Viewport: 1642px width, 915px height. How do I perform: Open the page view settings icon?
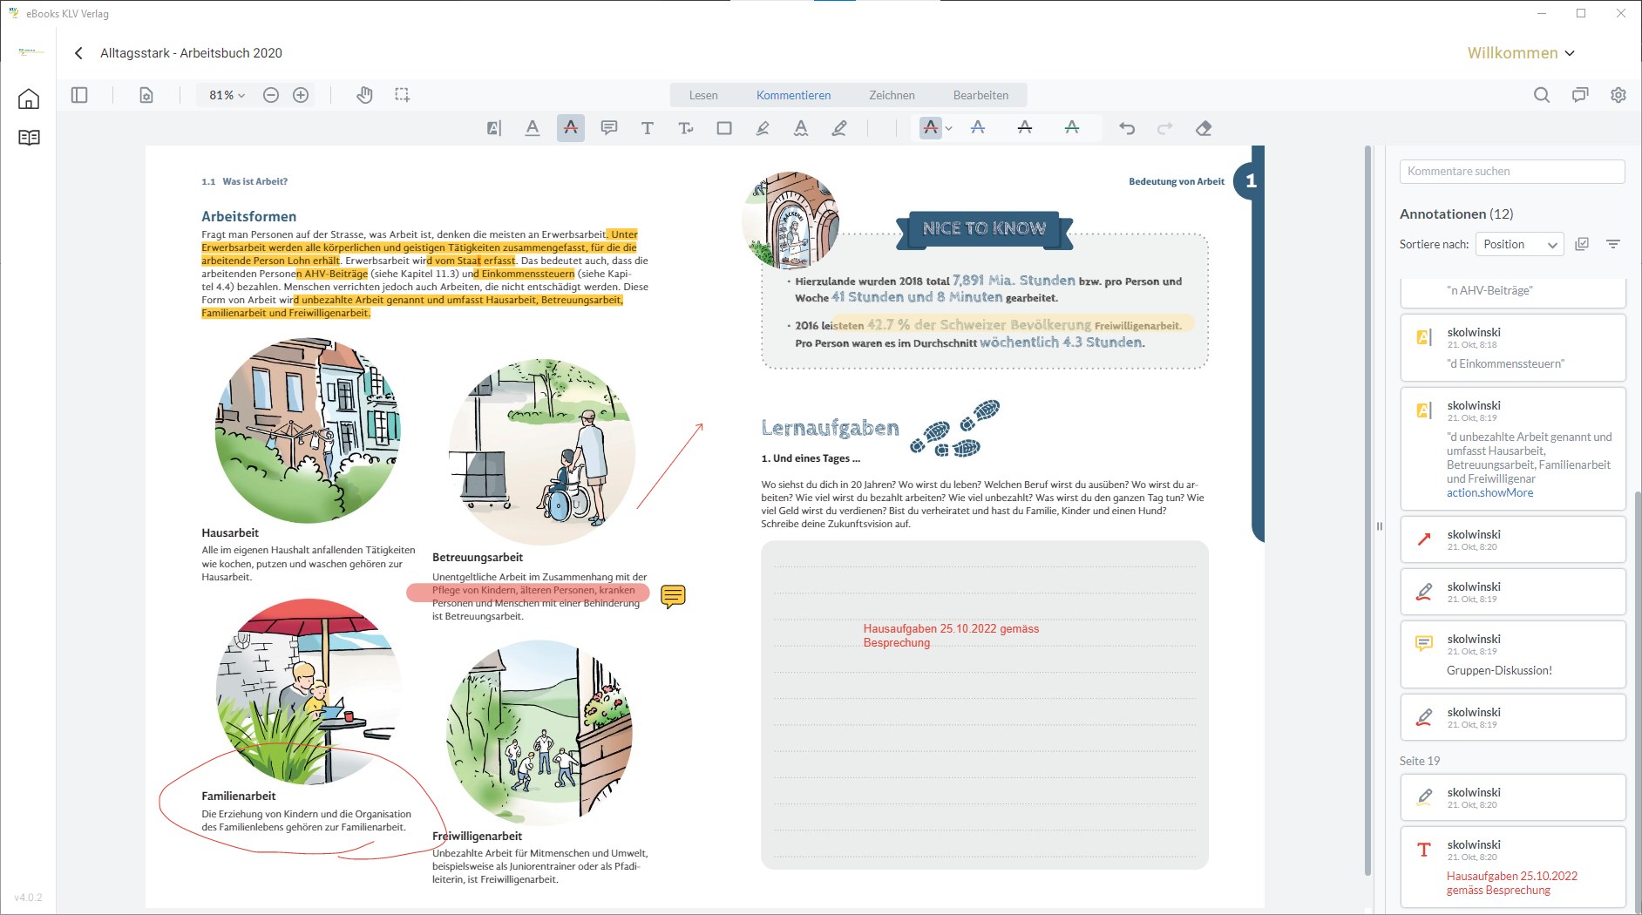pos(146,95)
